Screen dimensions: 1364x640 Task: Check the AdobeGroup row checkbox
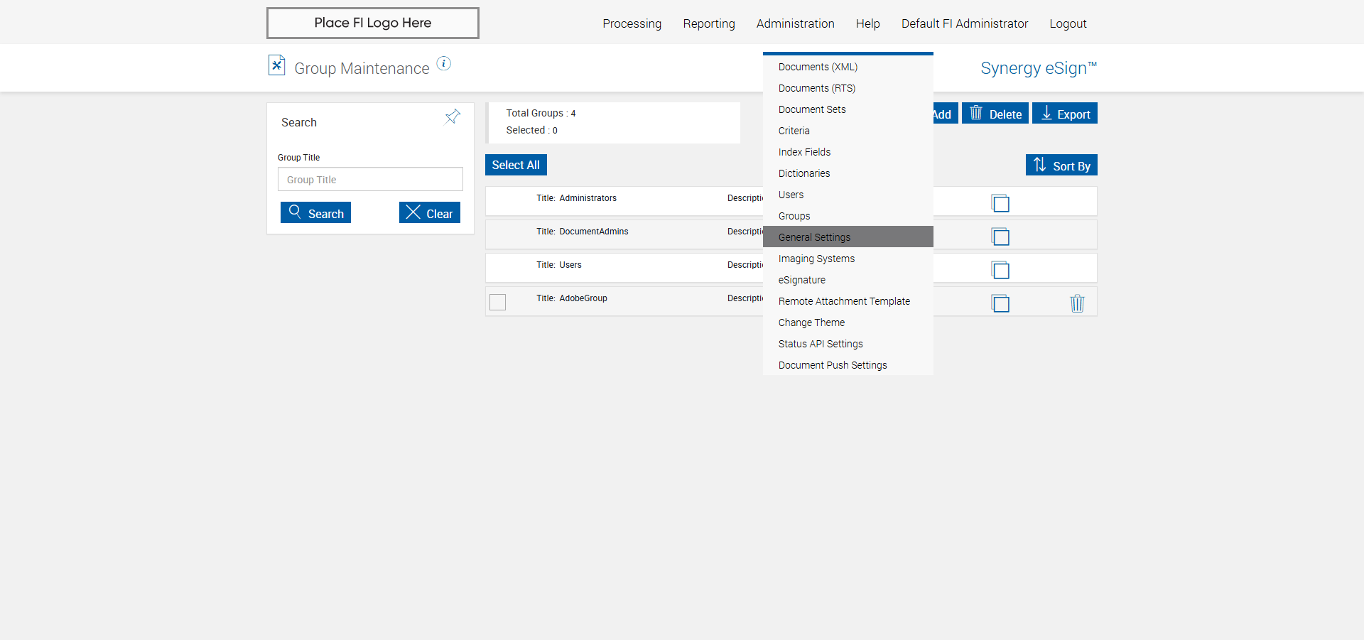498,302
